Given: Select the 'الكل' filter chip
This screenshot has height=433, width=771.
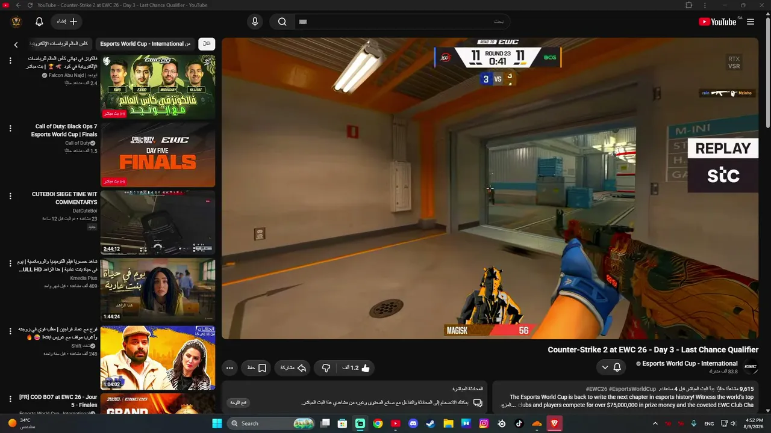Looking at the screenshot, I should (207, 44).
